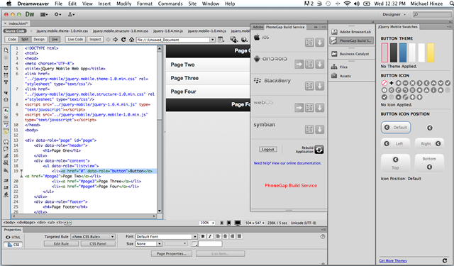The width and height of the screenshot is (454, 266).
Task: Toggle Inspect mode
Action: pyautogui.click(x=95, y=39)
